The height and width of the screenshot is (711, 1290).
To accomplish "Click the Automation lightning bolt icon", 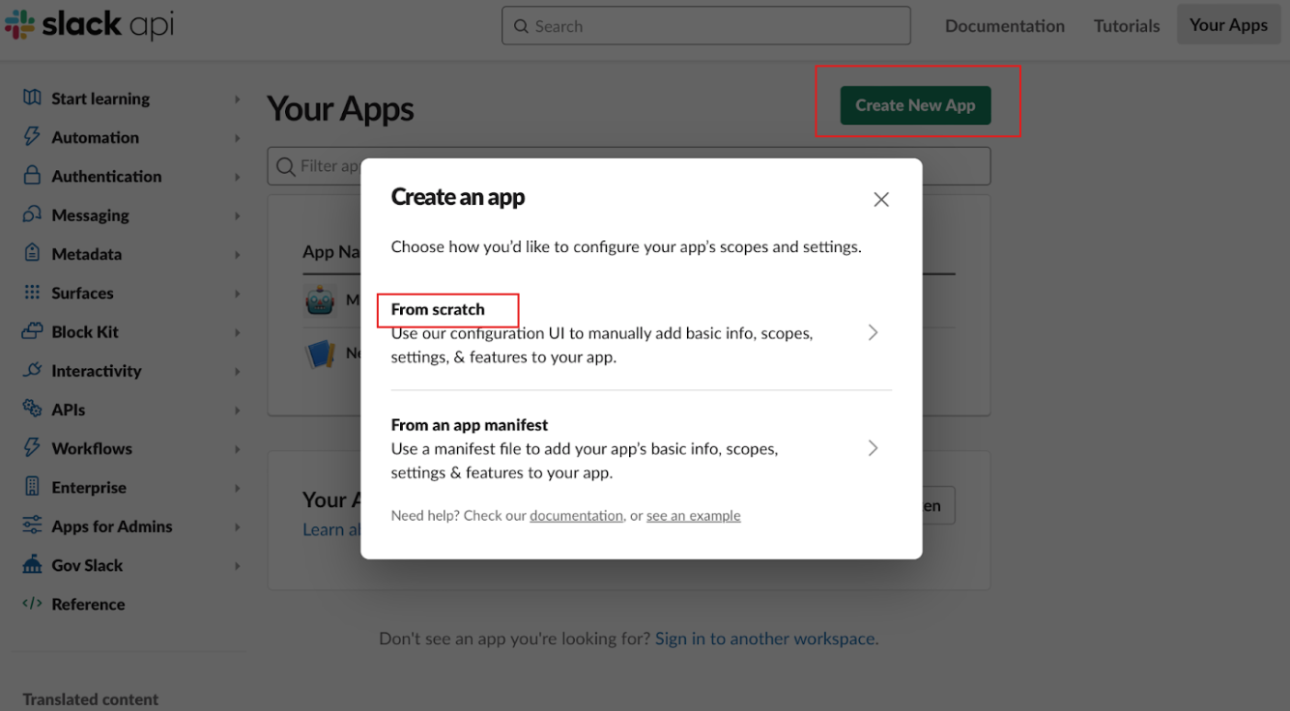I will point(32,137).
